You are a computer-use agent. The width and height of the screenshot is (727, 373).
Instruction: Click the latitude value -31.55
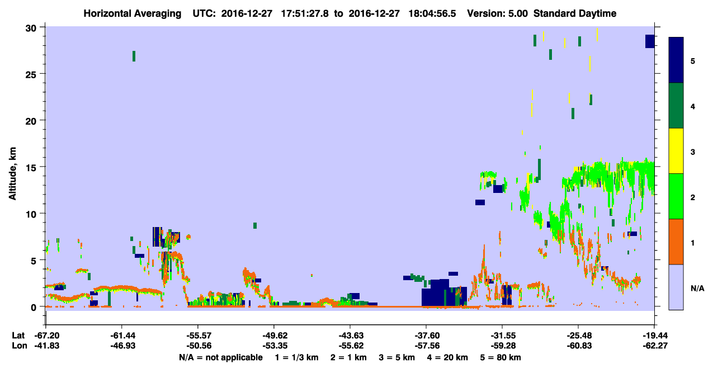[x=502, y=336]
